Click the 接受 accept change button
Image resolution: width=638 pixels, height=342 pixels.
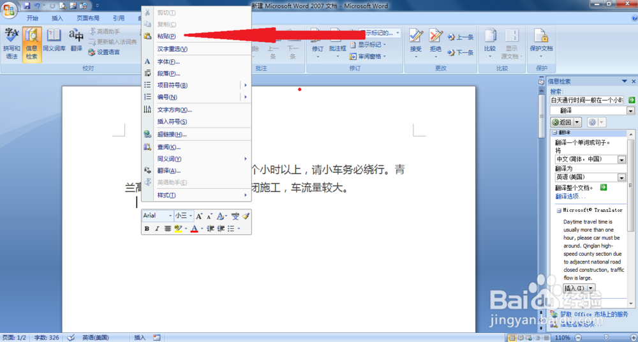[x=416, y=43]
